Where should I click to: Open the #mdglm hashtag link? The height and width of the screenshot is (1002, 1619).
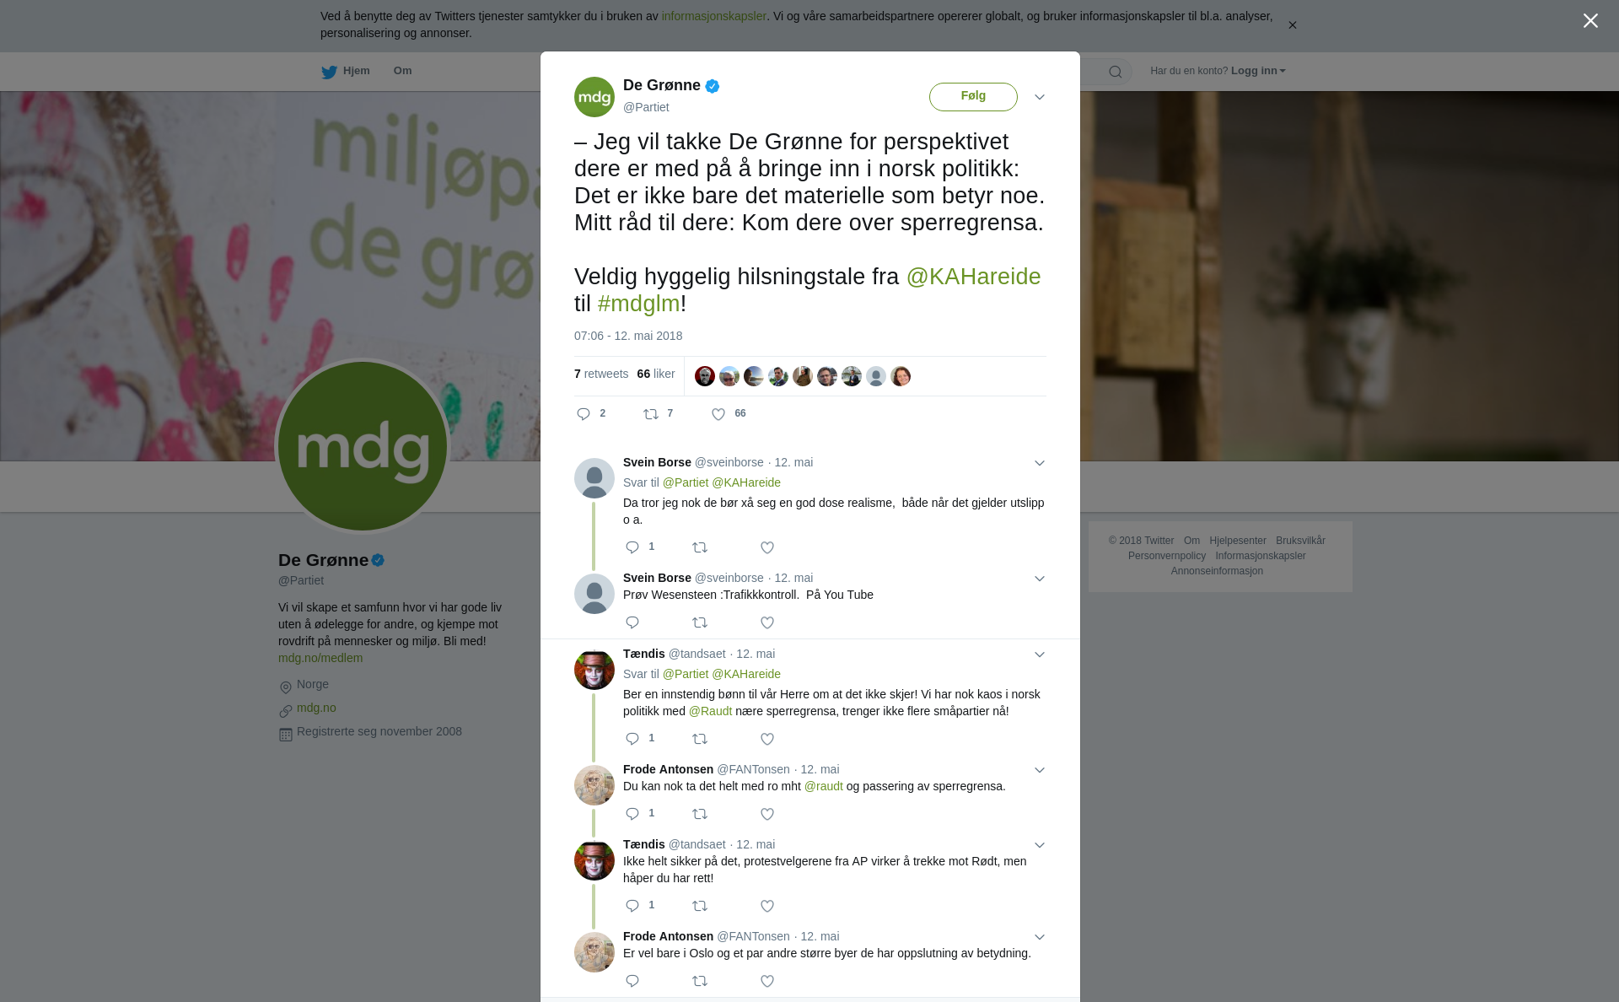638,304
